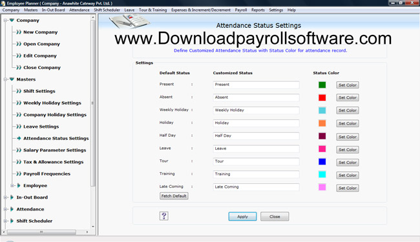Click the Fetch Default button
Screen dimensions: 420x242
[x=174, y=196]
